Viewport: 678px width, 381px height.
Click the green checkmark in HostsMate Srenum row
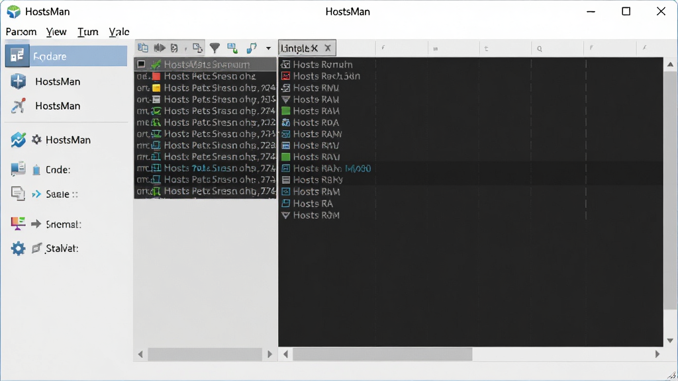coord(156,64)
